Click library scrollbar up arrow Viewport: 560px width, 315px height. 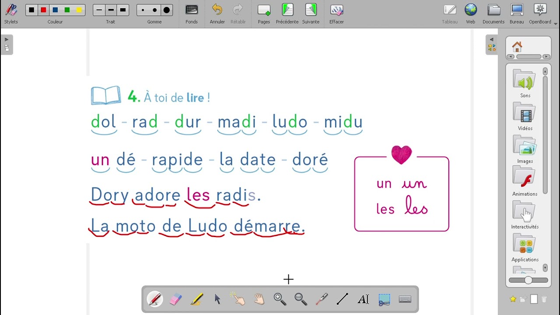545,71
